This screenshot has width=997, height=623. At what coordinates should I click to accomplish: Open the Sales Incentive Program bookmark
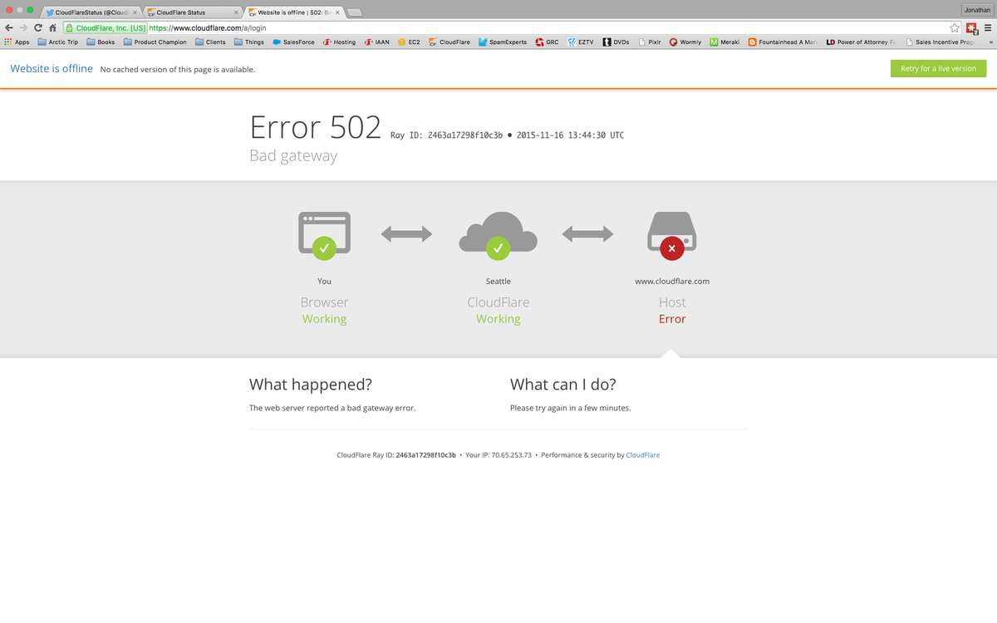click(939, 42)
